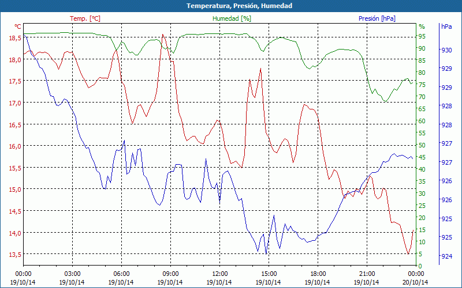
Task: Click the '06:00' time axis label
Action: pyautogui.click(x=121, y=274)
